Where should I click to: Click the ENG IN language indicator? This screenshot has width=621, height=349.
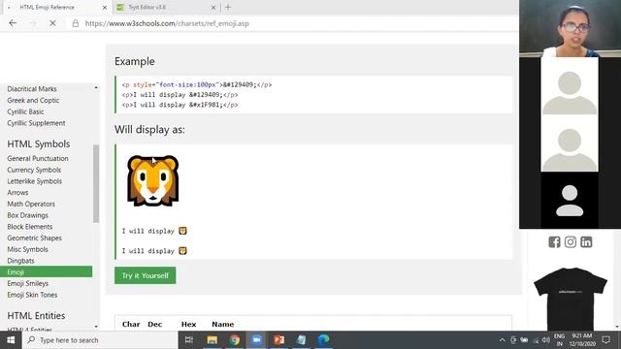559,340
